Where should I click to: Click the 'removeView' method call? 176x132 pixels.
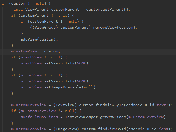pos(105,27)
